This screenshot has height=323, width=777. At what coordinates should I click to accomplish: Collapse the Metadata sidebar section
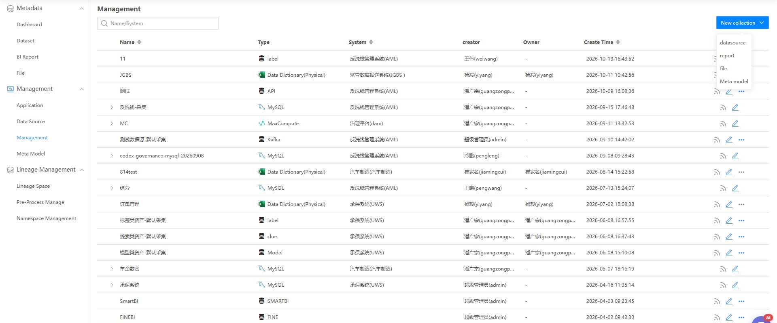82,8
